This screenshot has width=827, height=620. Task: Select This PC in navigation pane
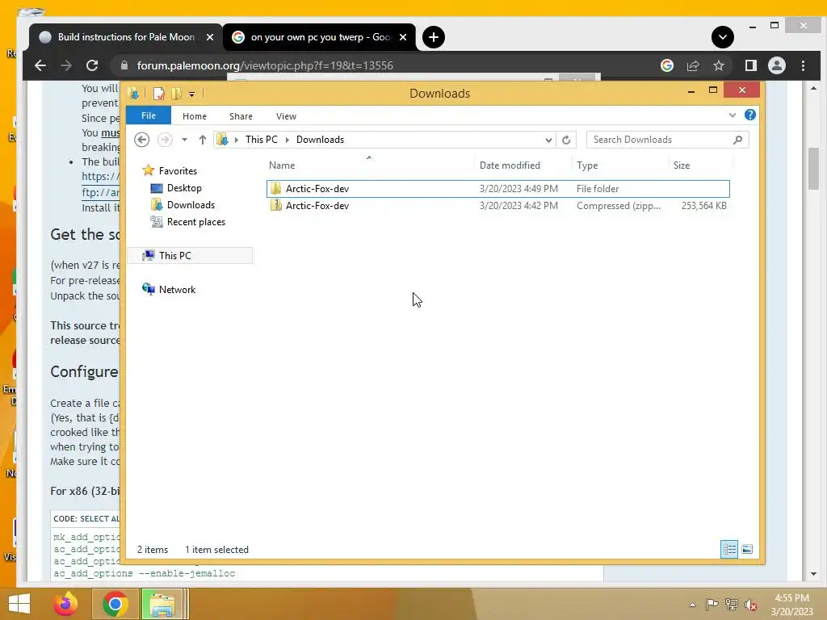174,256
